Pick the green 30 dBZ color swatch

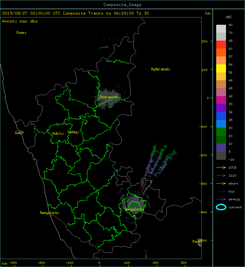221,132
